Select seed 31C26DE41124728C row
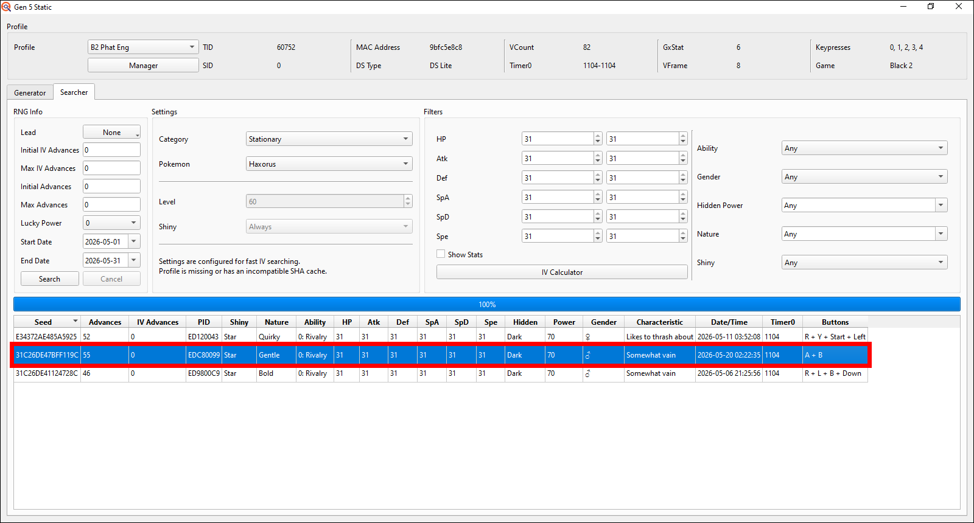 coord(441,373)
